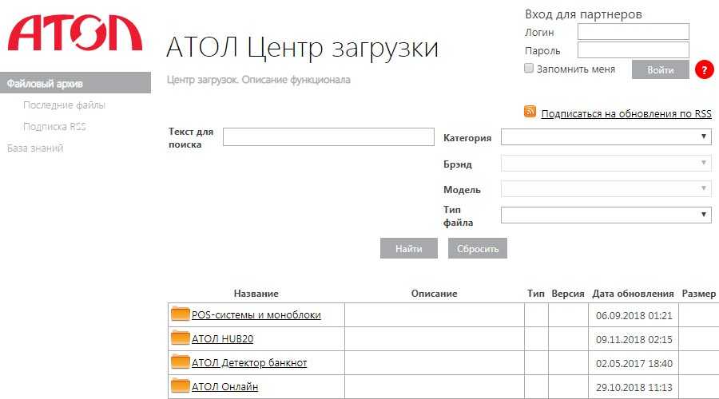Click the Дата обновления column header
This screenshot has width=719, height=399.
point(634,294)
